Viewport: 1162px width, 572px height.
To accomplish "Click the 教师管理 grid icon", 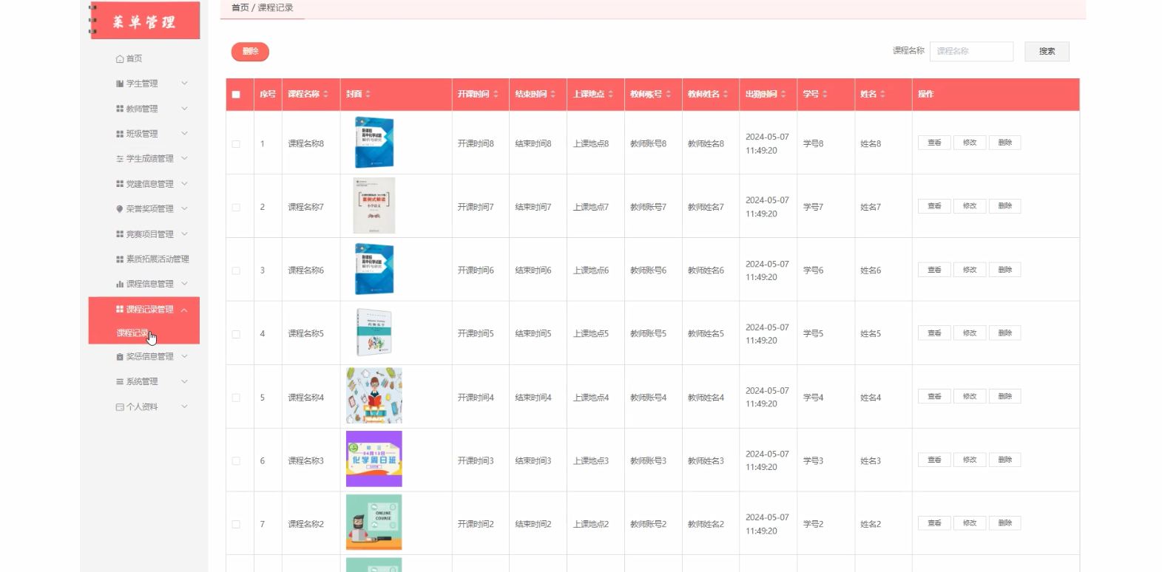I will (x=120, y=109).
